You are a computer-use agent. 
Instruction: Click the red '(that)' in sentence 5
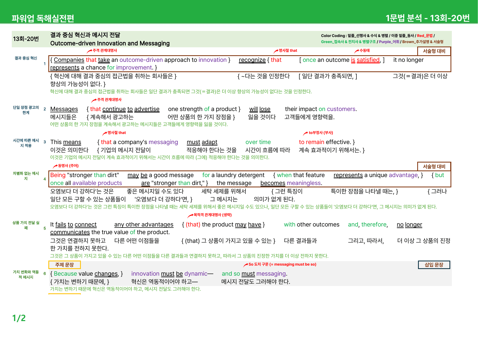click(193, 225)
